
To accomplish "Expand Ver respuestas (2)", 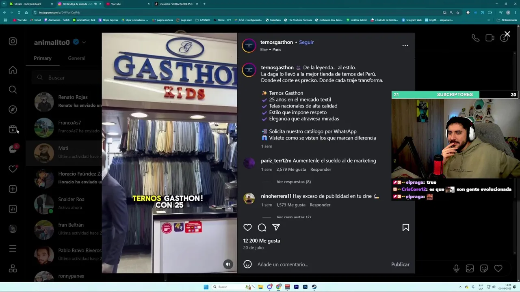I will tap(293, 217).
